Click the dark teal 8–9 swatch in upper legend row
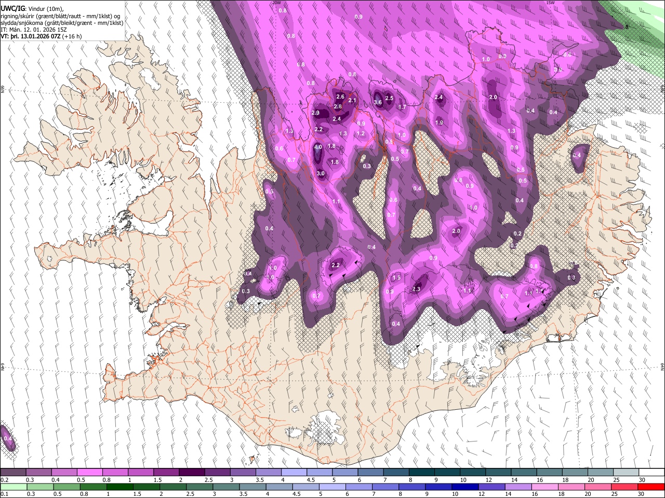This screenshot has height=498, width=665. coord(421,473)
